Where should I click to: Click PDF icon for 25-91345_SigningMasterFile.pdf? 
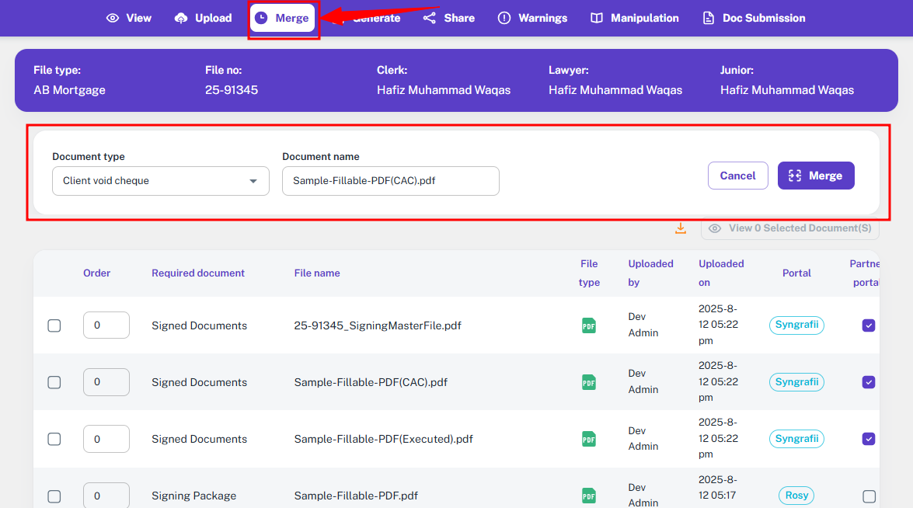(589, 325)
